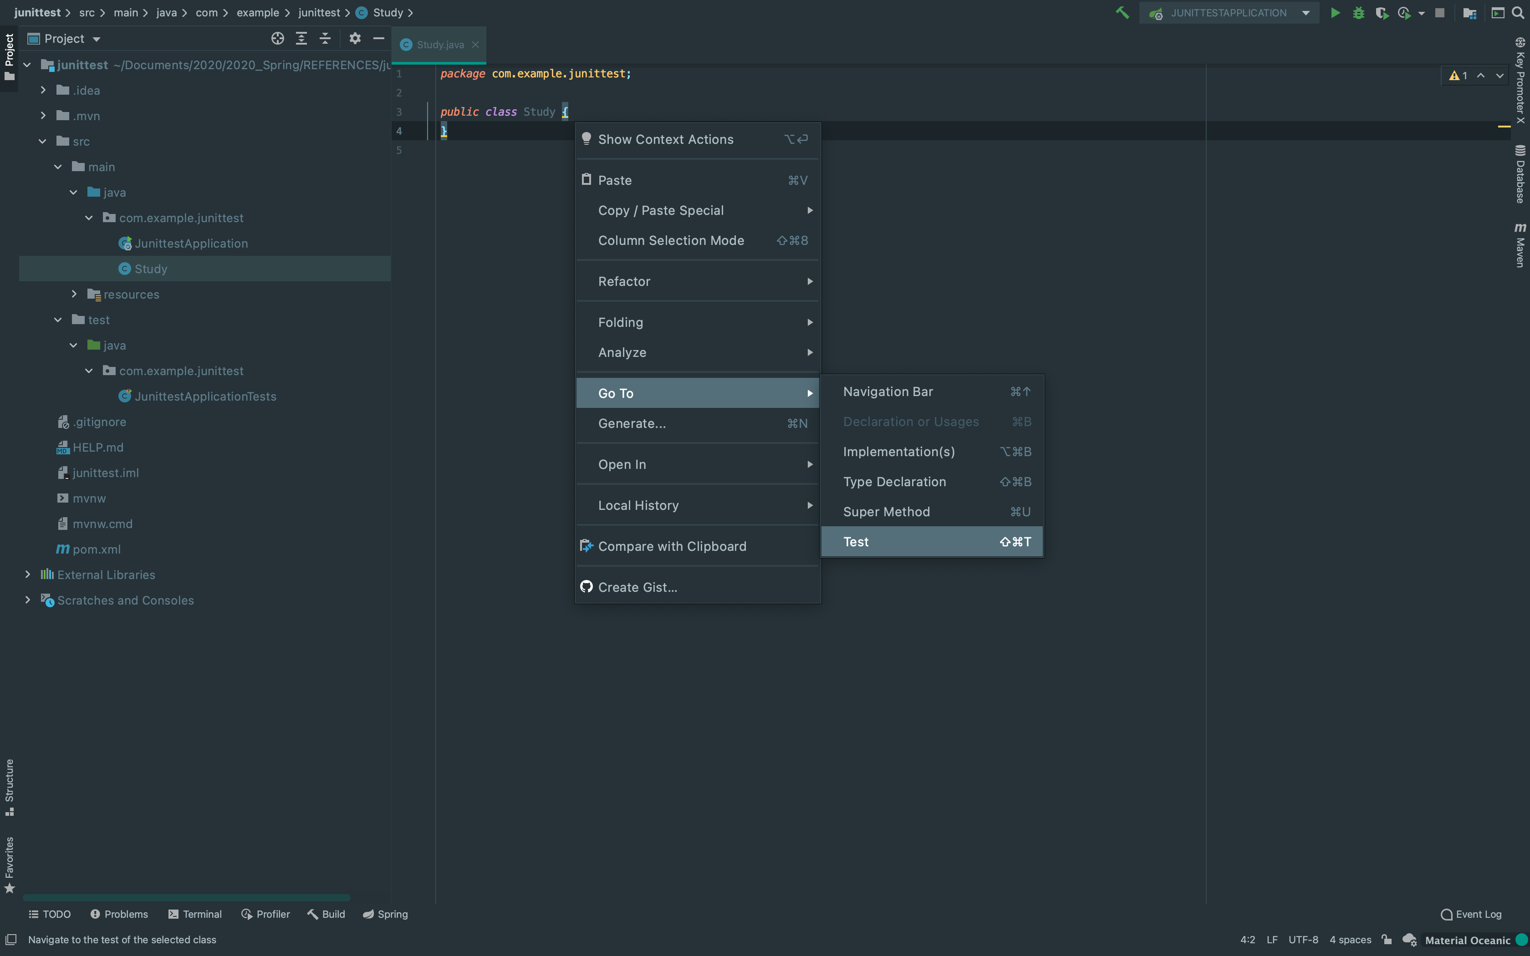Open Search Everywhere magnifier icon
This screenshot has height=956, width=1530.
click(x=1518, y=13)
